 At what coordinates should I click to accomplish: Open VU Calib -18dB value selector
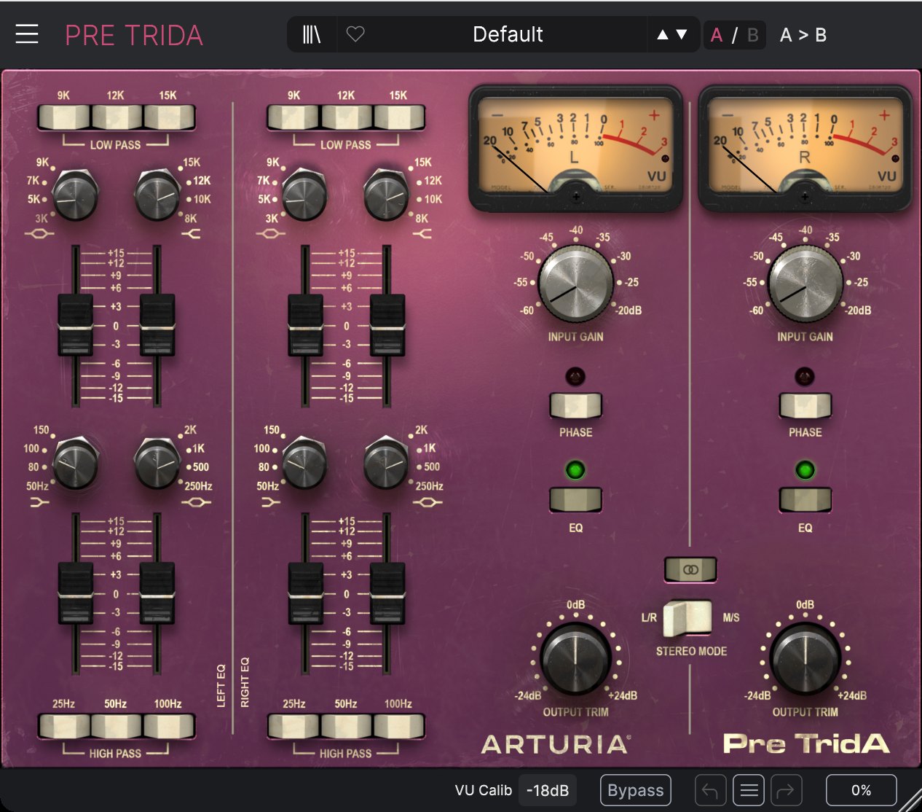(548, 790)
